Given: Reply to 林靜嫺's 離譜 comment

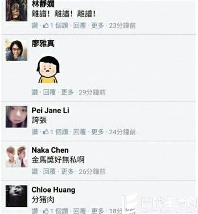Looking at the screenshot, I should coord(80,25).
